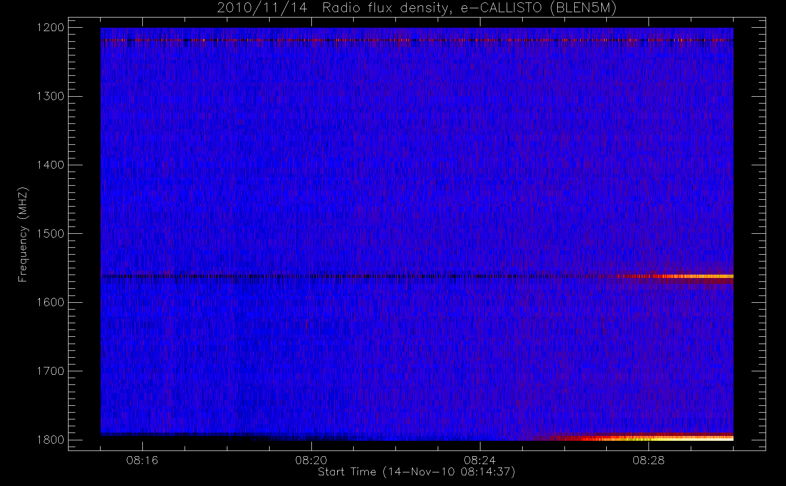This screenshot has height=486, width=786.
Task: Click the 1600 frequency tick label
Action: click(51, 302)
